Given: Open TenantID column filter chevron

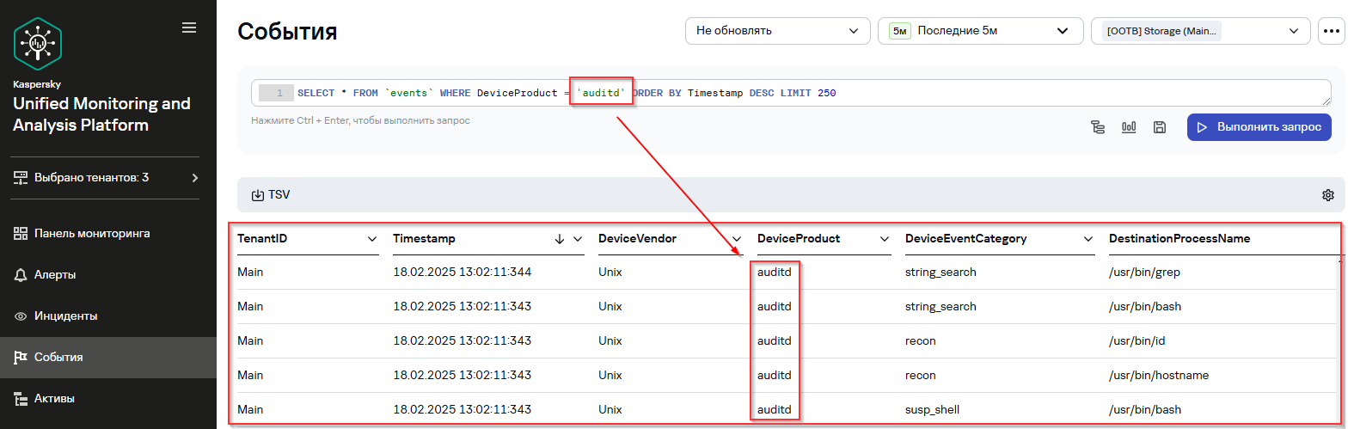Looking at the screenshot, I should pos(372,239).
